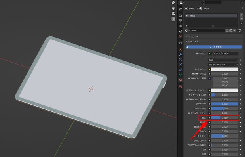Activate the pan view hand icon
This screenshot has height=157, width=245.
pyautogui.click(x=173, y=8)
